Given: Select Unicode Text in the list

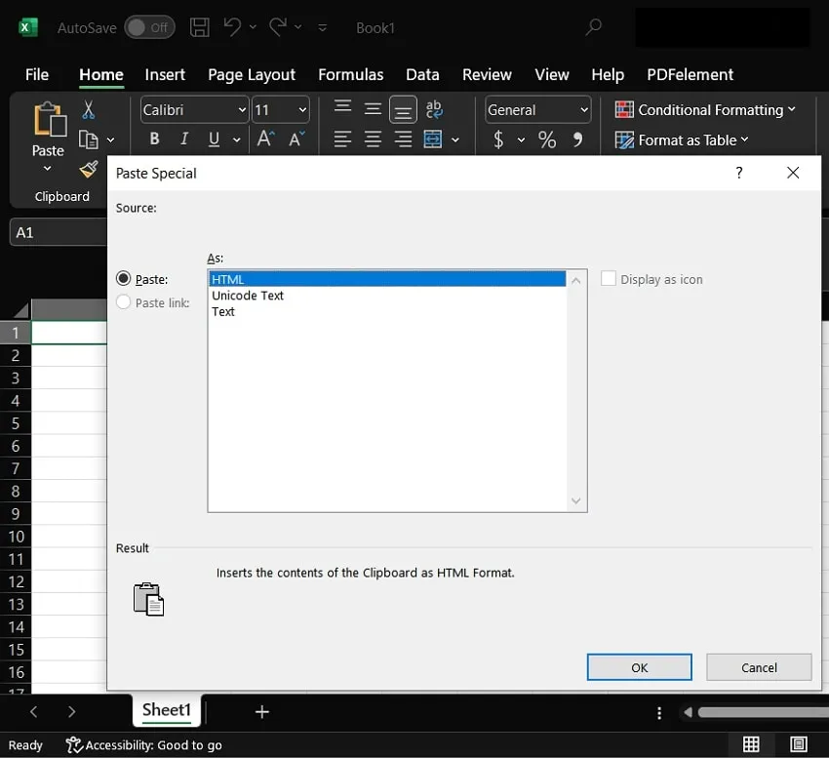Looking at the screenshot, I should (248, 296).
